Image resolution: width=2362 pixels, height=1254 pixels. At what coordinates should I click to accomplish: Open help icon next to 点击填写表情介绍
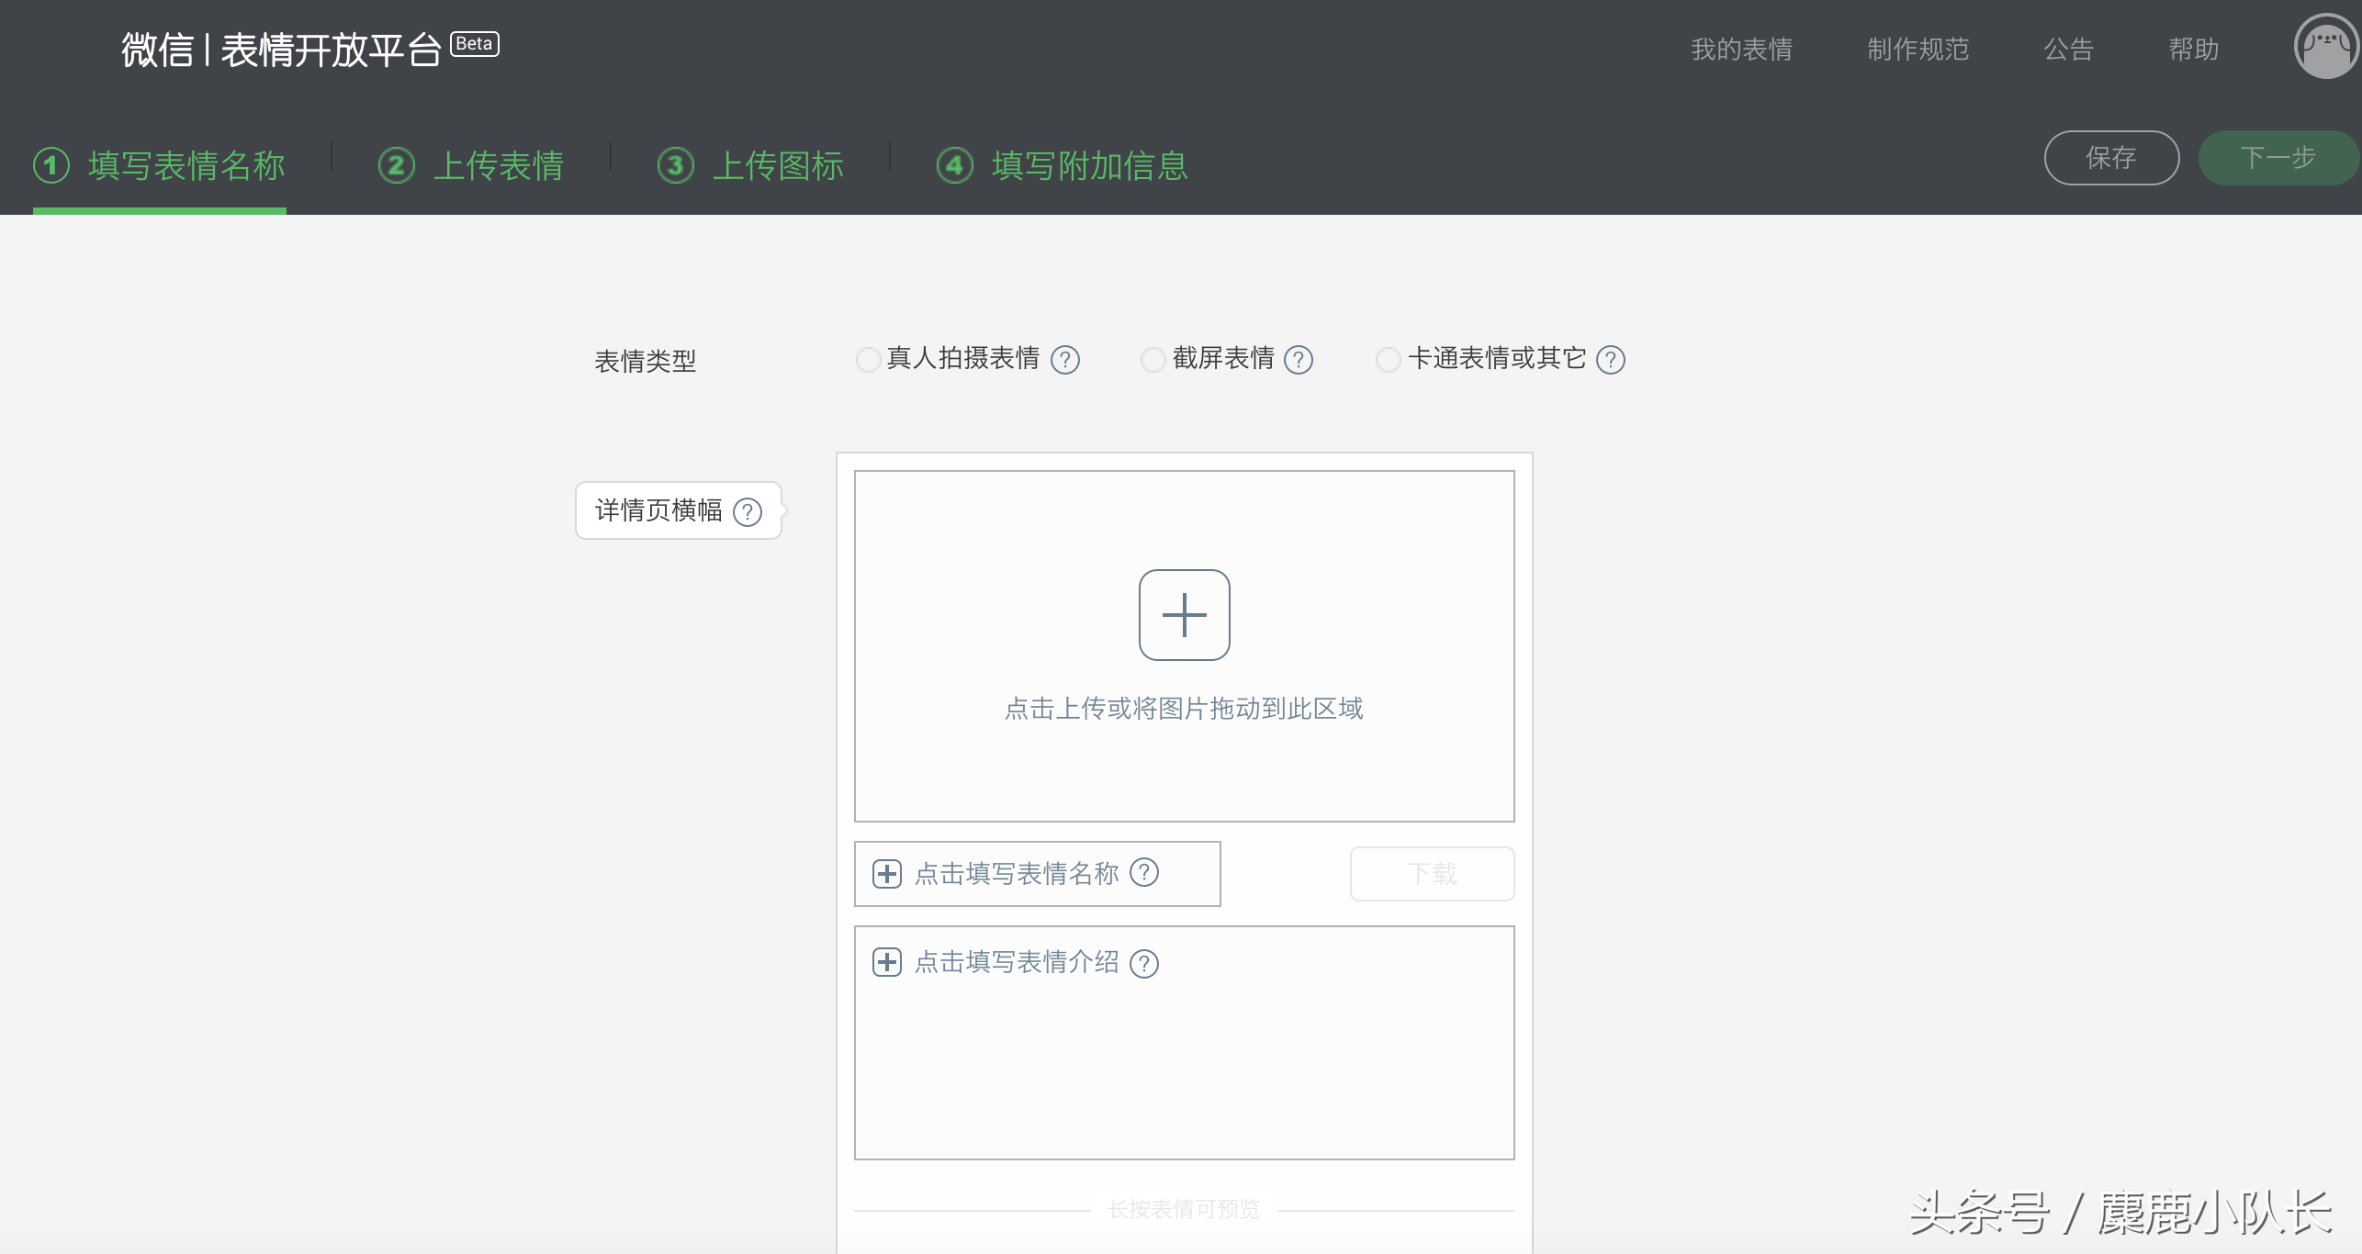(1144, 963)
